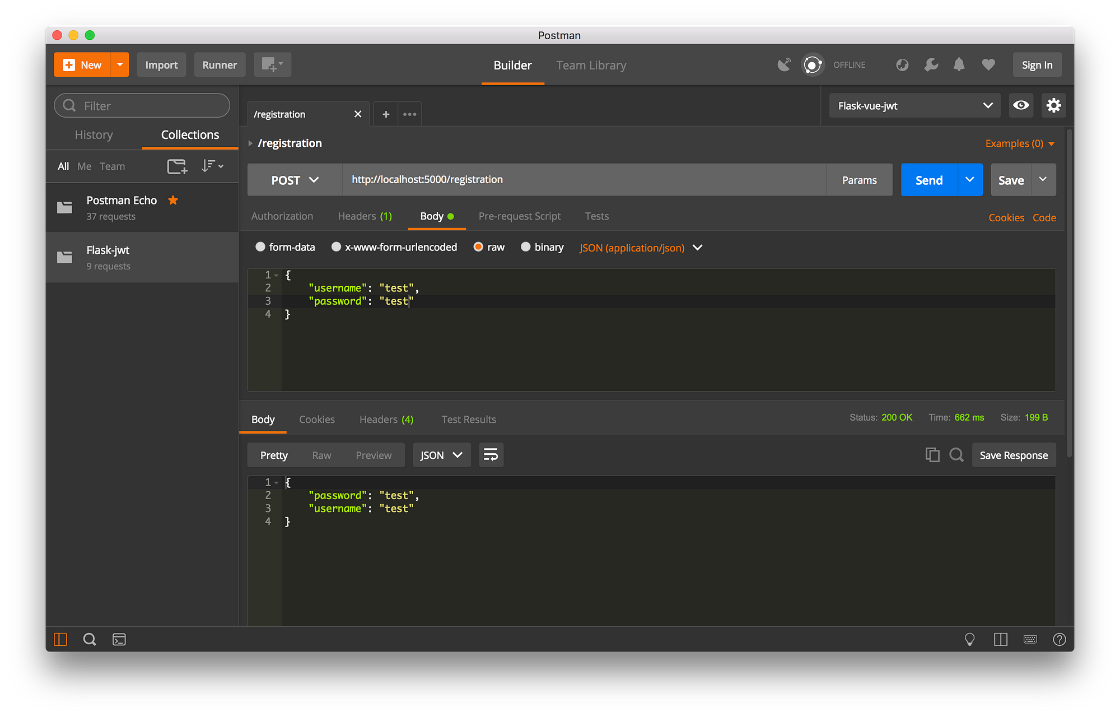Expand the Flask-vue-jwt environment dropdown
Screen dimensions: 1120x717
[x=914, y=105]
